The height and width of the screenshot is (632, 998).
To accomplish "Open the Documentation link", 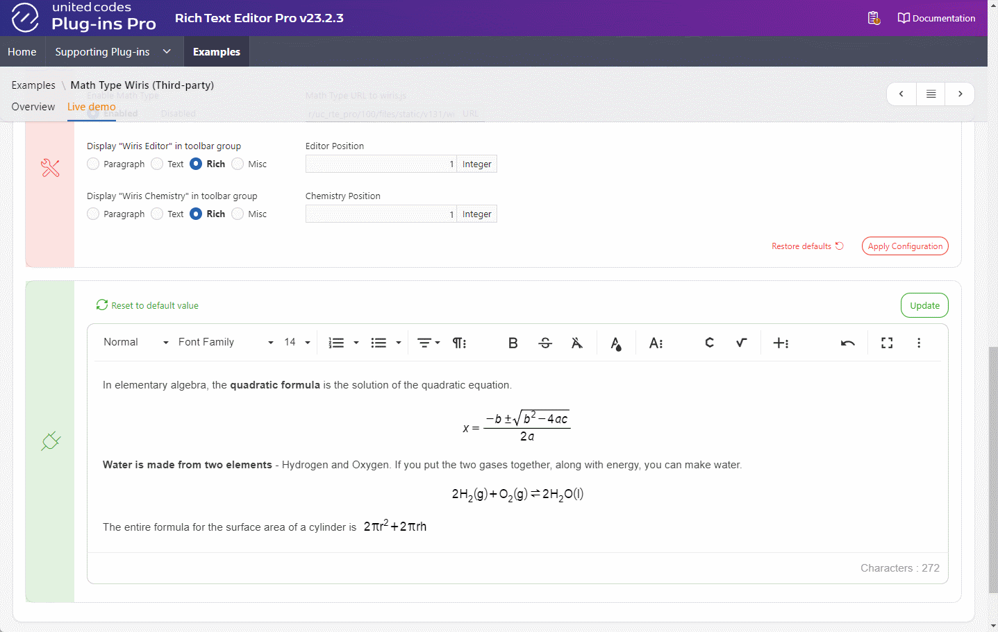I will (x=936, y=18).
